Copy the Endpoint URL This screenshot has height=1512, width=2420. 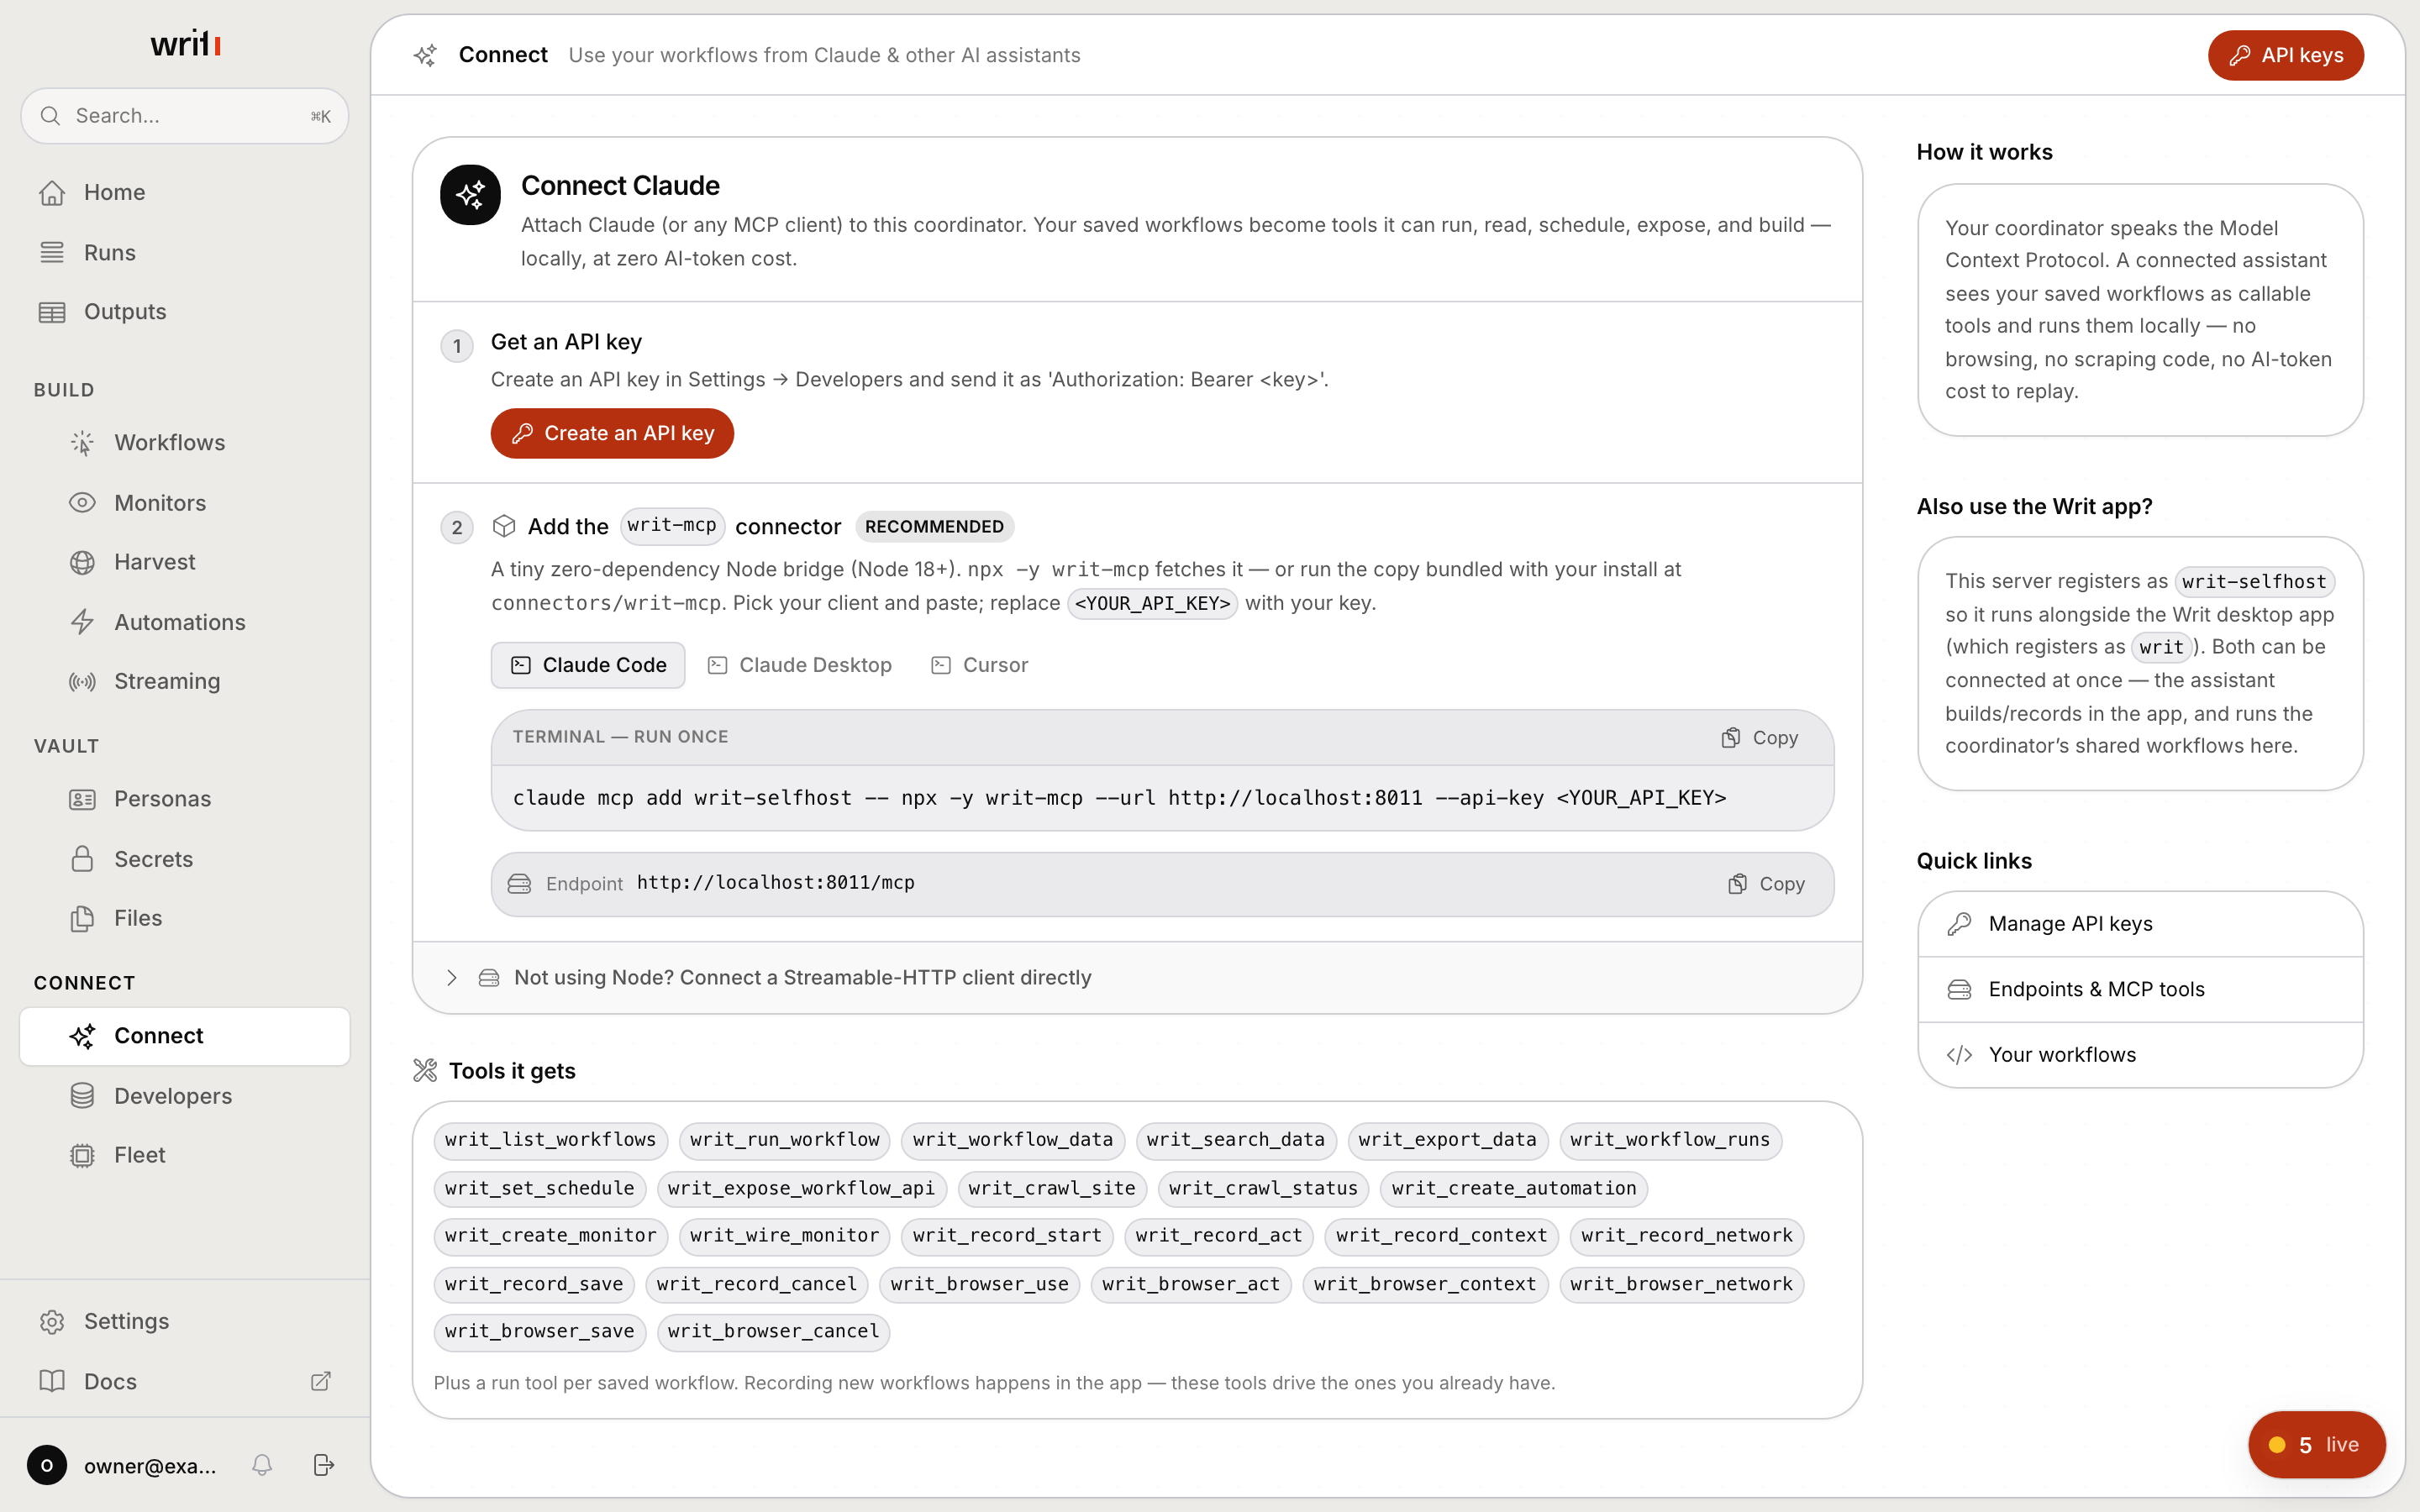pos(1767,884)
